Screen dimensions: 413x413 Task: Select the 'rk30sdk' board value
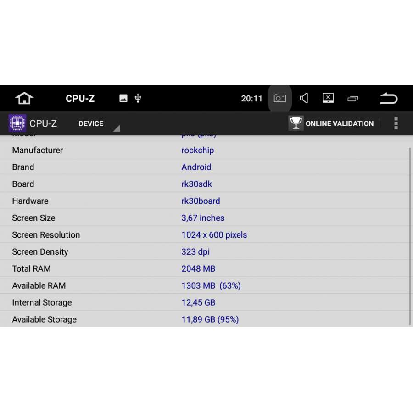click(196, 184)
